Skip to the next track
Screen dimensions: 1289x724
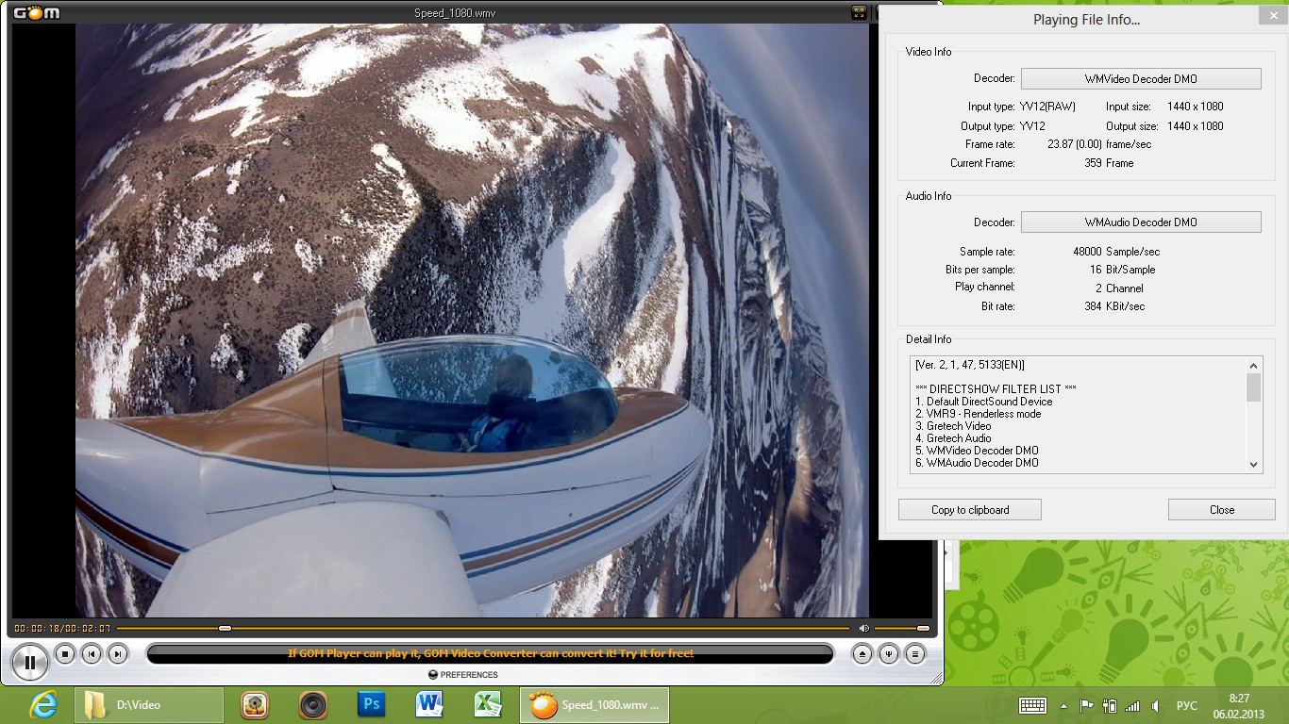pyautogui.click(x=117, y=653)
